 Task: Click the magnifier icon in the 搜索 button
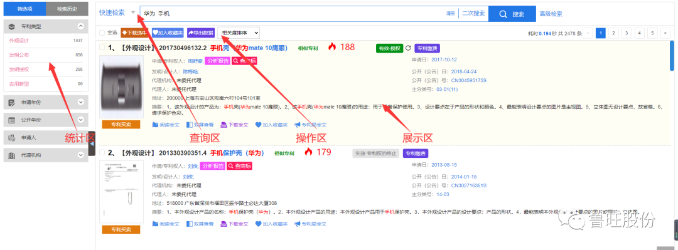coord(503,14)
